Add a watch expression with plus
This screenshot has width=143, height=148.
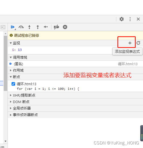coord(130,43)
